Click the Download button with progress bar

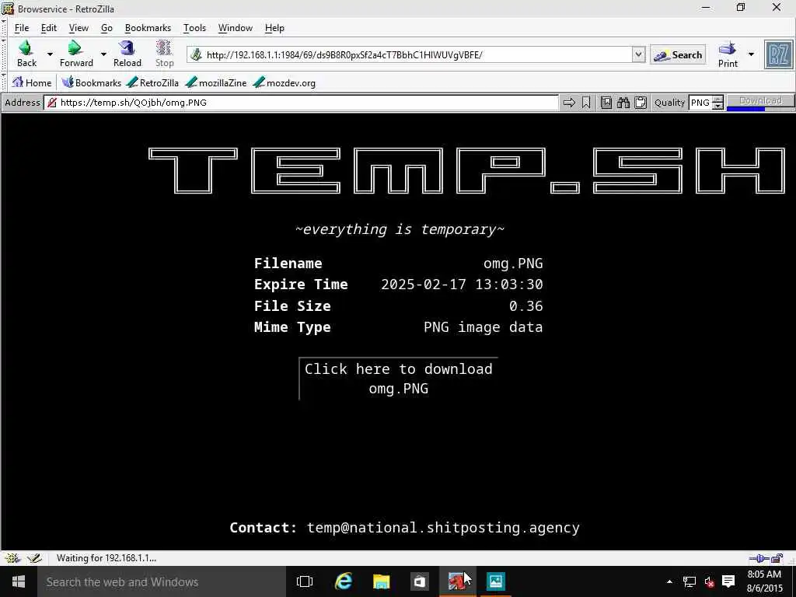point(760,102)
